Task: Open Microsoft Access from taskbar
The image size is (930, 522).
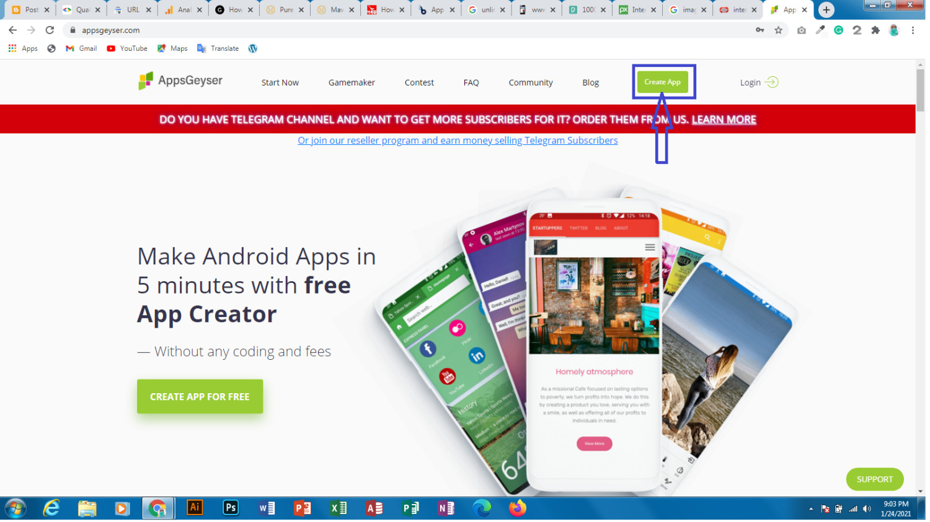Action: click(x=374, y=508)
